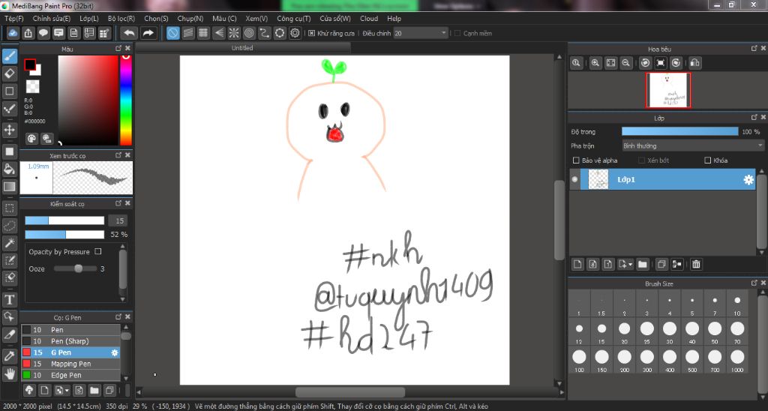Delete layer with trash icon
The image size is (768, 411).
696,264
